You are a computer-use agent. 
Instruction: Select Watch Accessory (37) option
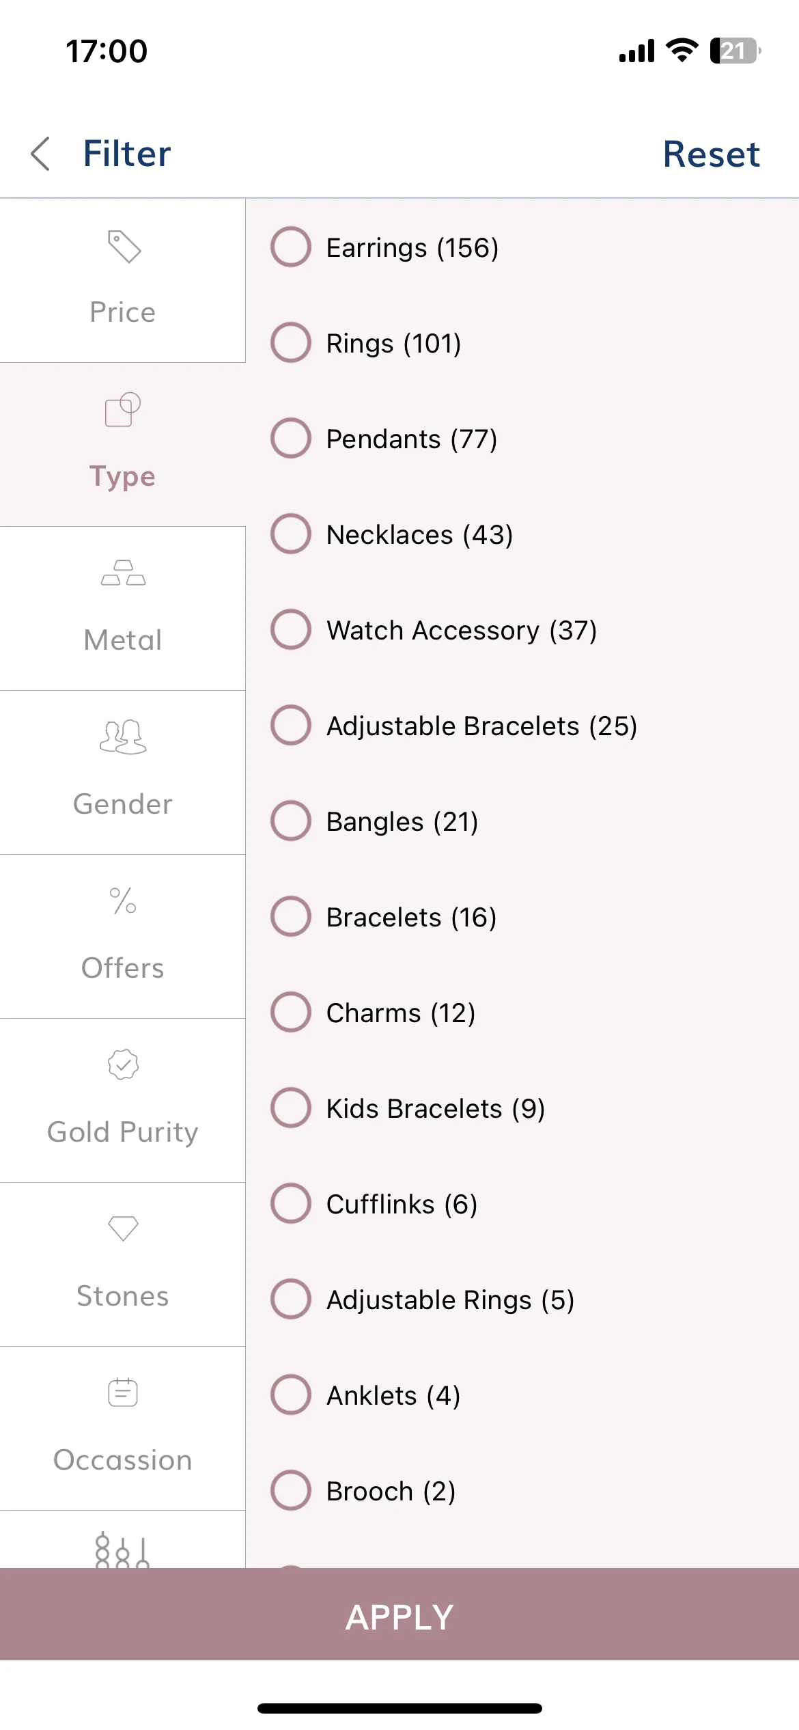[434, 629]
